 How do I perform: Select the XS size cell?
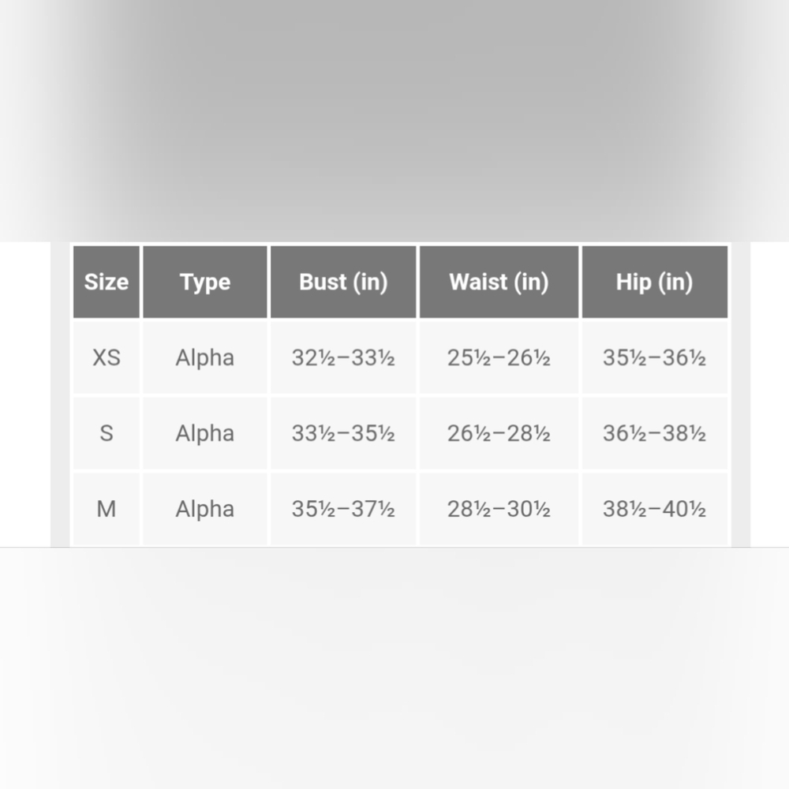click(107, 357)
